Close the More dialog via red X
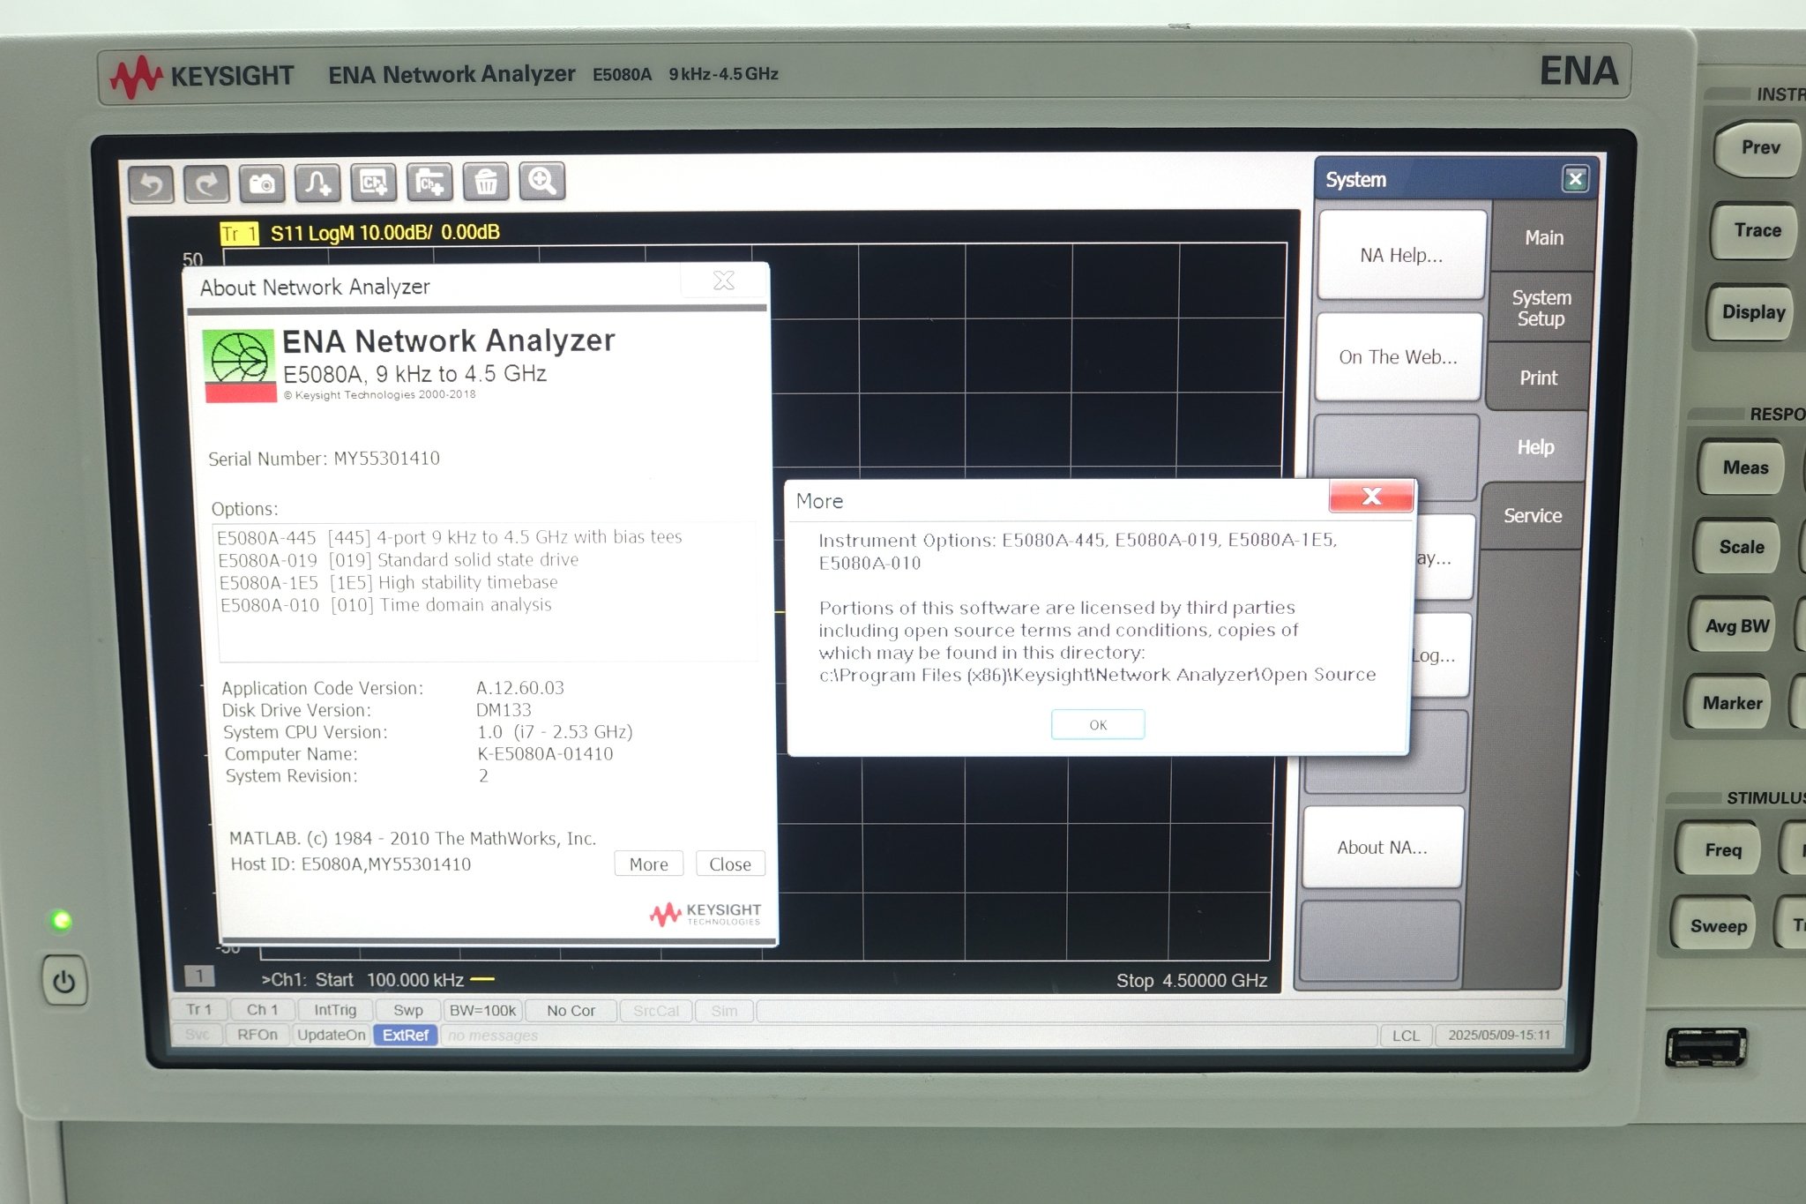The height and width of the screenshot is (1204, 1806). 1372,497
